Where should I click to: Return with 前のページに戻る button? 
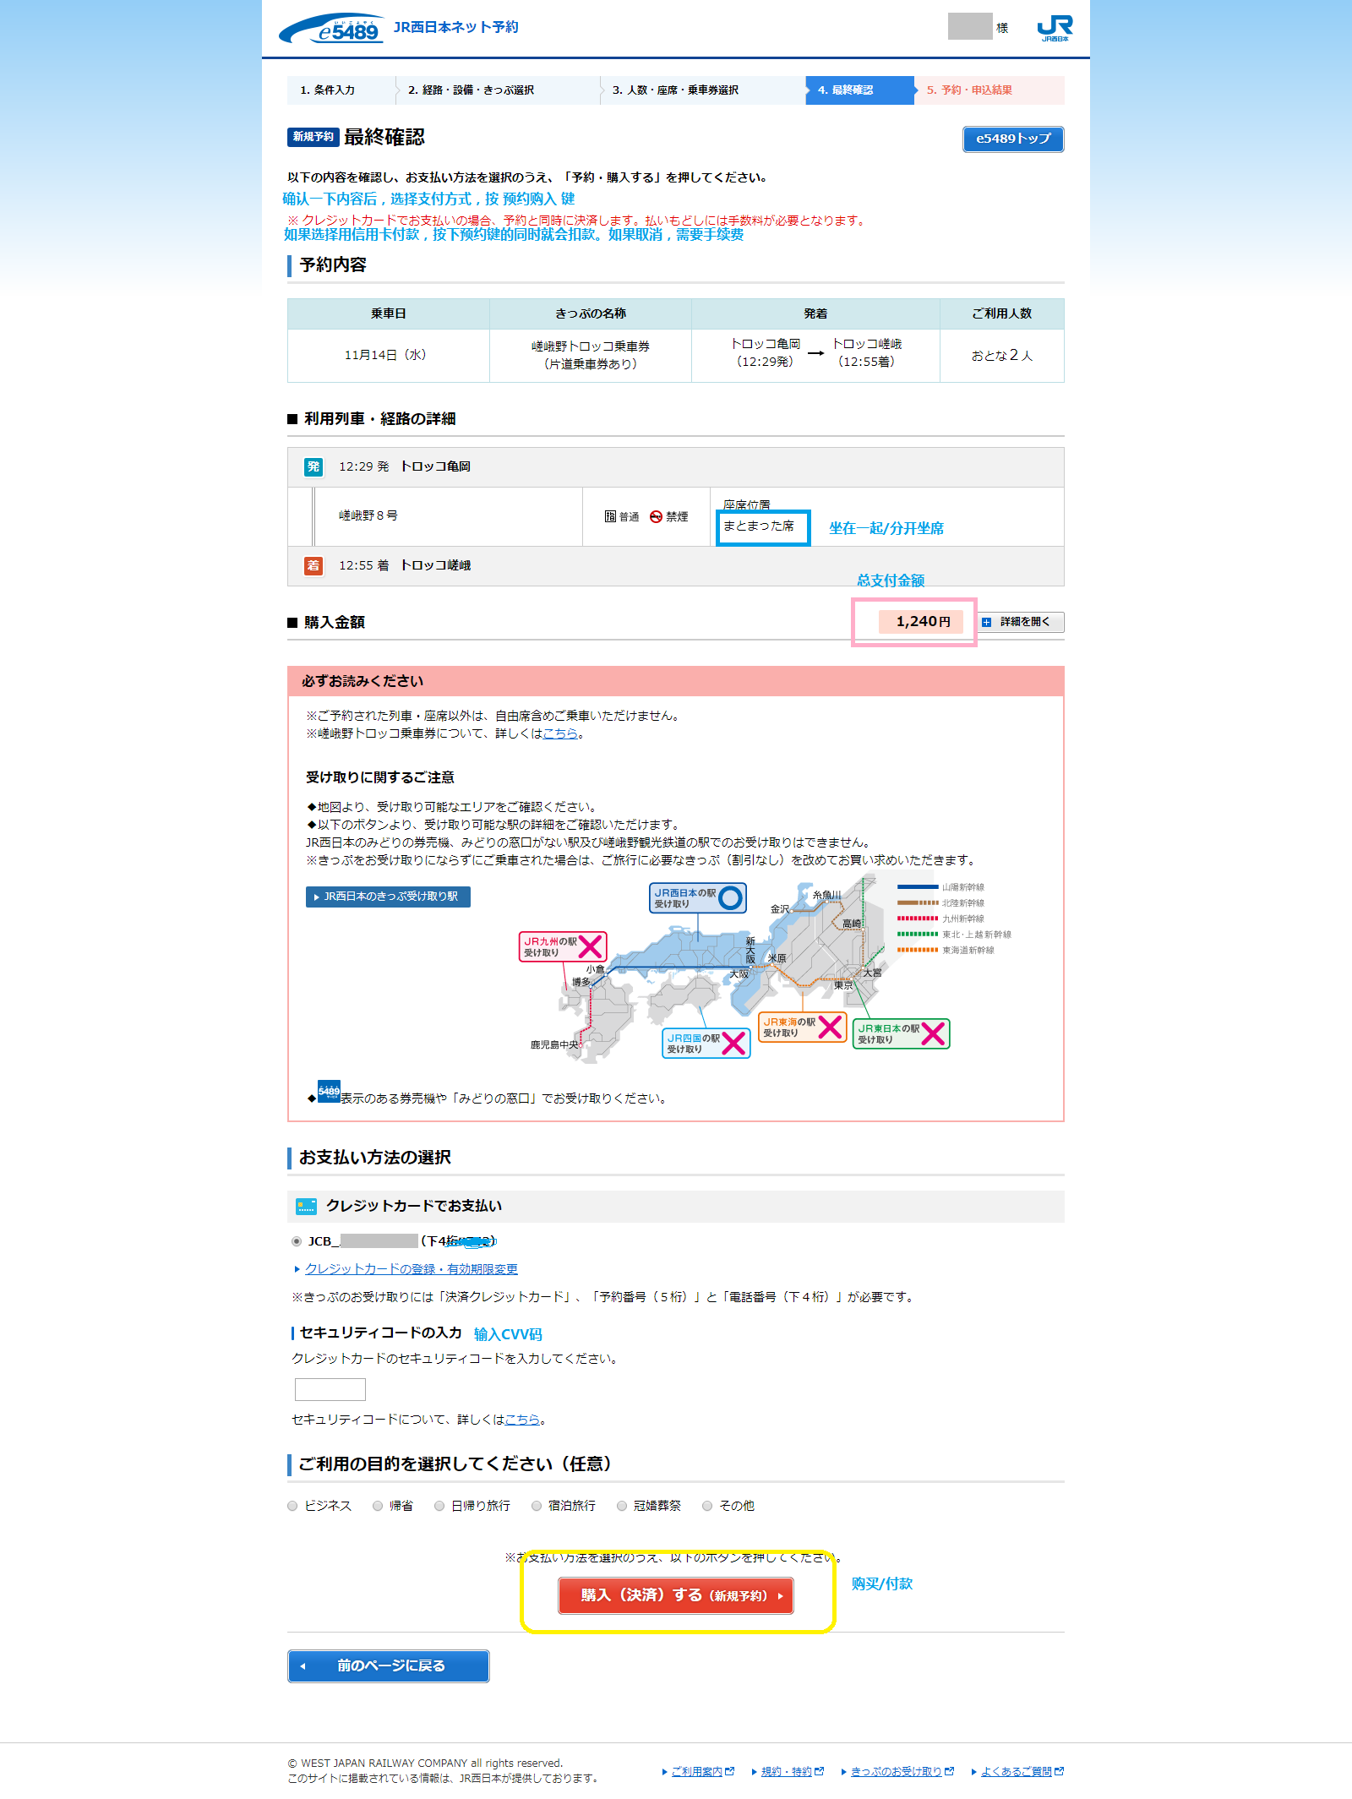[388, 1665]
